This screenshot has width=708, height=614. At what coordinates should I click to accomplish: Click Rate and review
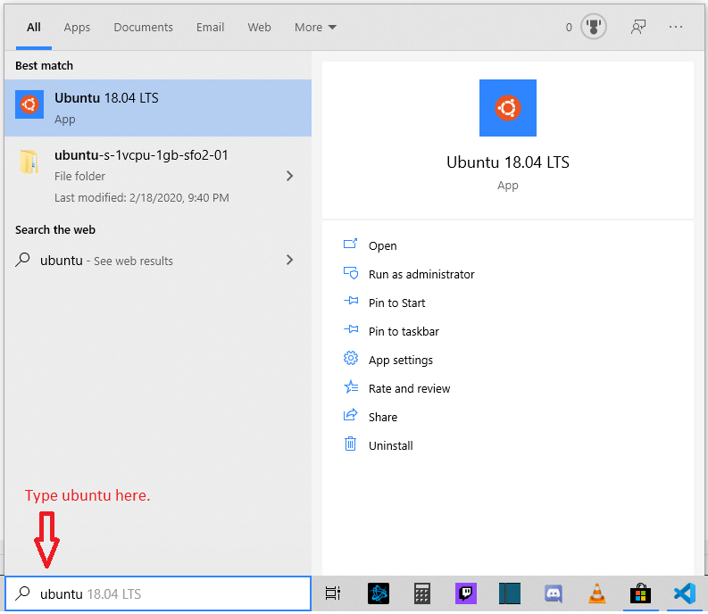pos(409,389)
